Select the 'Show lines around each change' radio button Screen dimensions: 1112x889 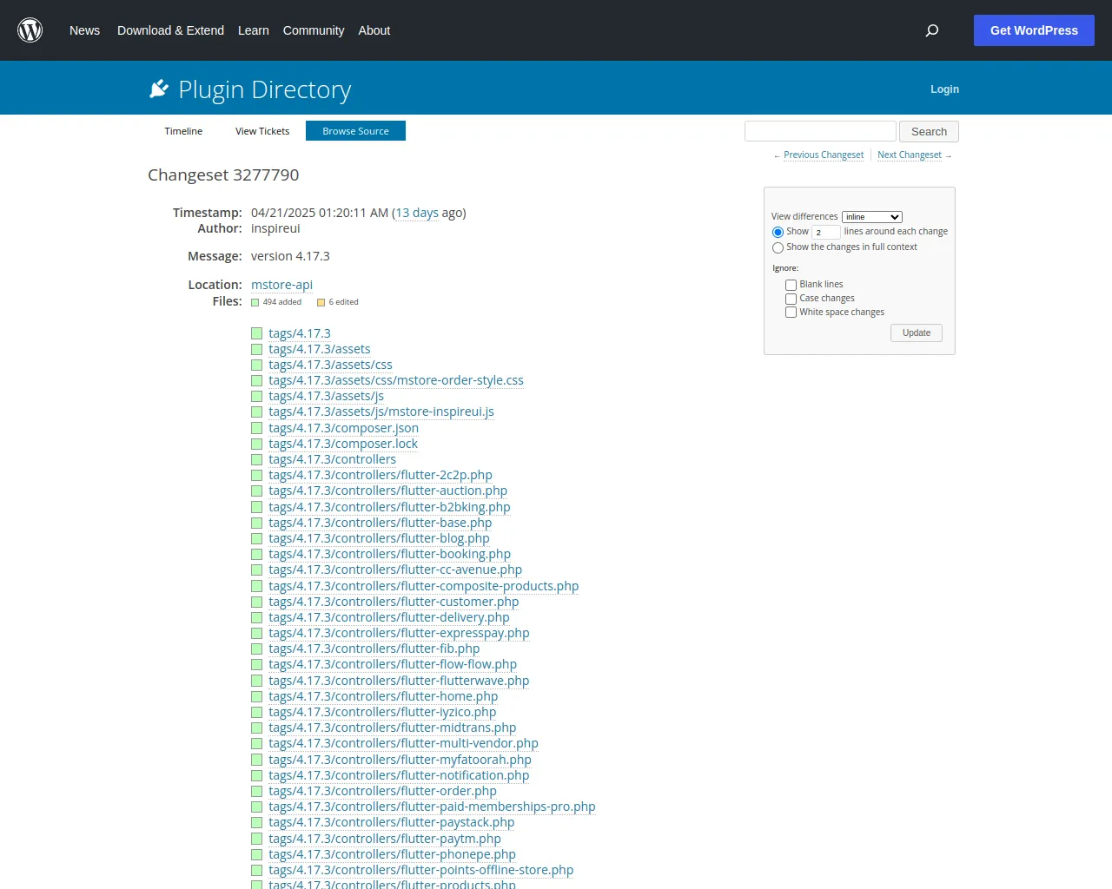778,232
